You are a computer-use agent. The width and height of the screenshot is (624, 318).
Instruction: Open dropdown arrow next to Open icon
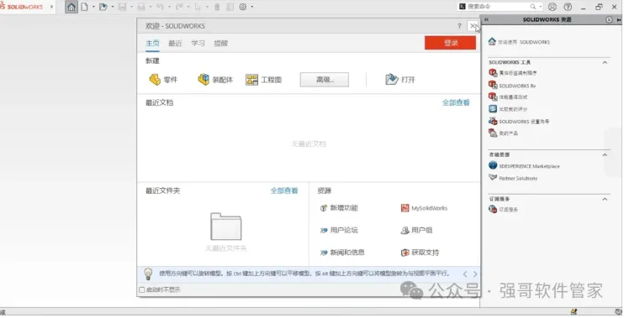(x=112, y=7)
